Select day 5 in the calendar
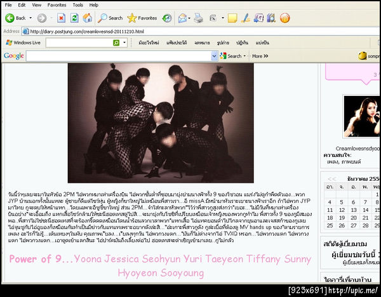This screenshot has width=381, height=297. point(342,202)
